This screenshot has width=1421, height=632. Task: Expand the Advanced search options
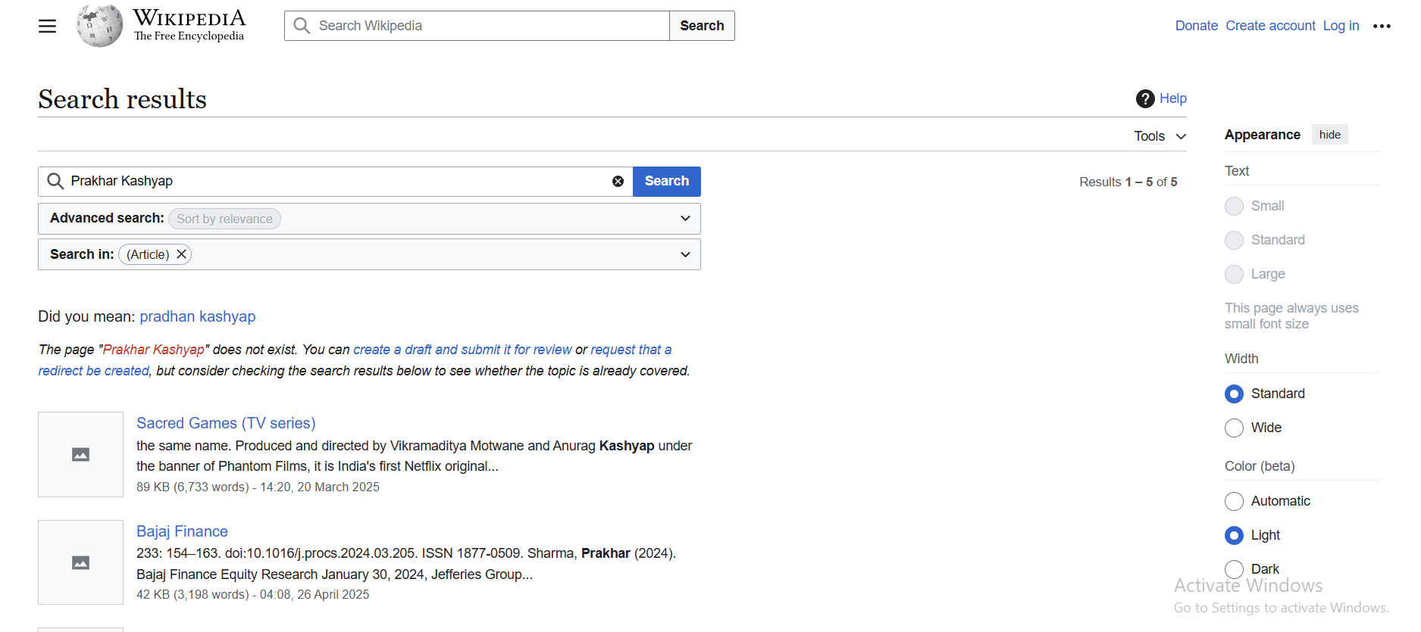coord(685,219)
